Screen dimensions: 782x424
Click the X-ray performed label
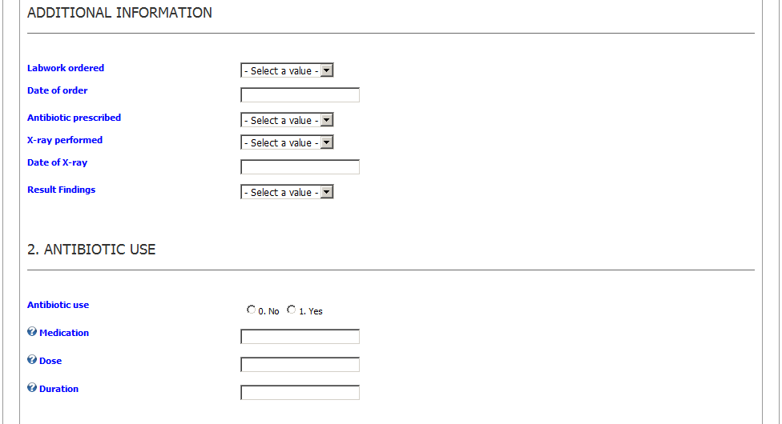pos(65,140)
